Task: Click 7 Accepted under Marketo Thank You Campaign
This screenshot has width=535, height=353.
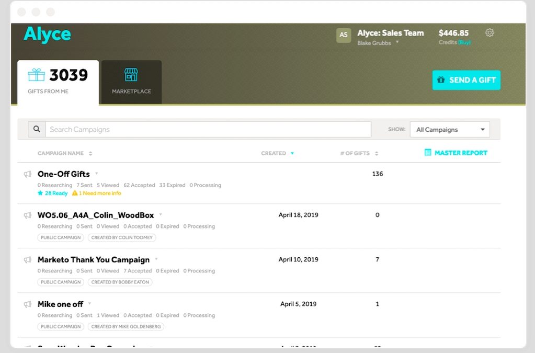Action: click(x=138, y=271)
